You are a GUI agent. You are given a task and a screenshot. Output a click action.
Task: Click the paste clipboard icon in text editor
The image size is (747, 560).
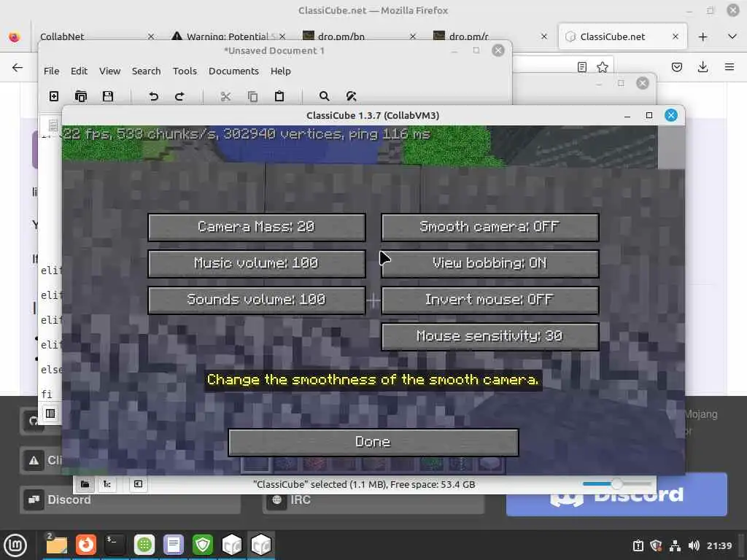[x=279, y=96]
